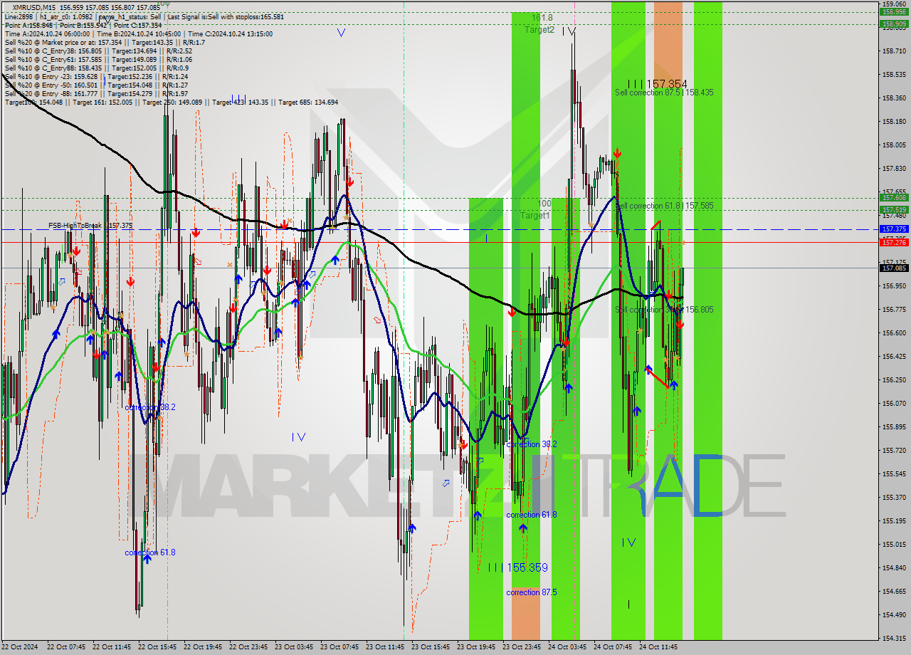This screenshot has width=911, height=655.
Task: Select the green 158.909 price tag
Action: coord(894,23)
